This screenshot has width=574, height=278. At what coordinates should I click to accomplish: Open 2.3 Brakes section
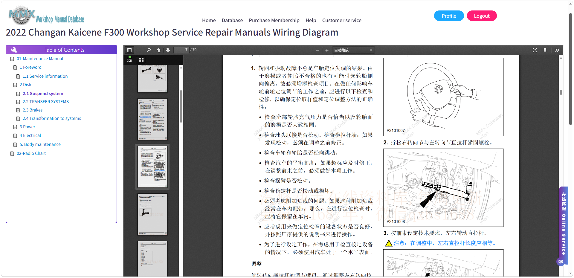coord(33,110)
